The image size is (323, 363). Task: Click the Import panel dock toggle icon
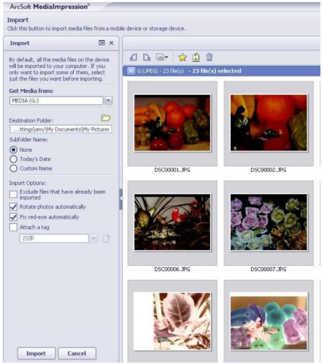[102, 43]
